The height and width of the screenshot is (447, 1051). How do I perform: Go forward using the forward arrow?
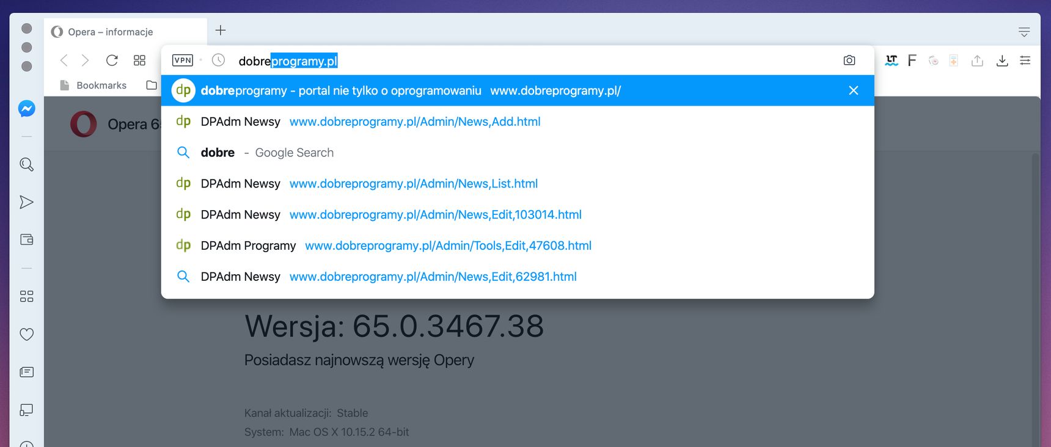pyautogui.click(x=85, y=60)
